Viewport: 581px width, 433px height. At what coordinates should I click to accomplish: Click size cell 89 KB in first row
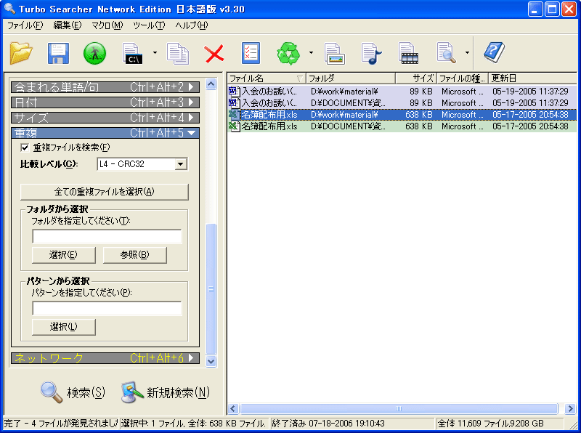(x=421, y=92)
